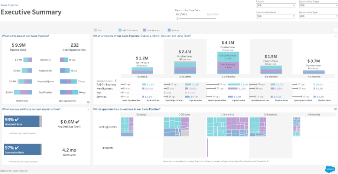Click the Opportunity Close Date slider handle
The image size is (338, 174).
click(178, 18)
